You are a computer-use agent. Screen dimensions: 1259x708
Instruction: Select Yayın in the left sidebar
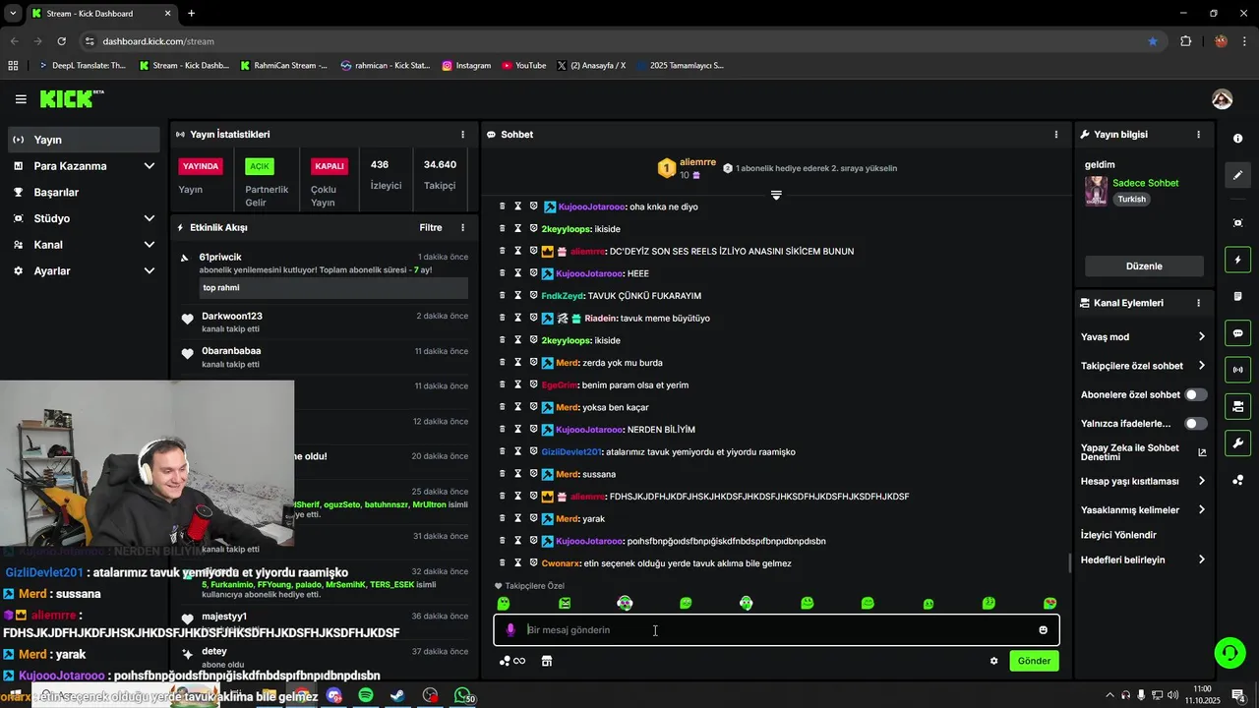click(83, 140)
